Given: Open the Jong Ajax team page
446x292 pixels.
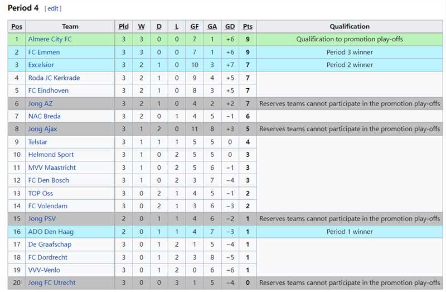Looking at the screenshot, I should [x=43, y=129].
